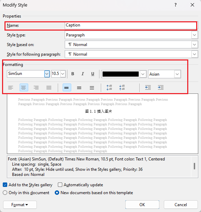Select center alignment icon
Screen dimensions: 201x212
click(x=24, y=88)
